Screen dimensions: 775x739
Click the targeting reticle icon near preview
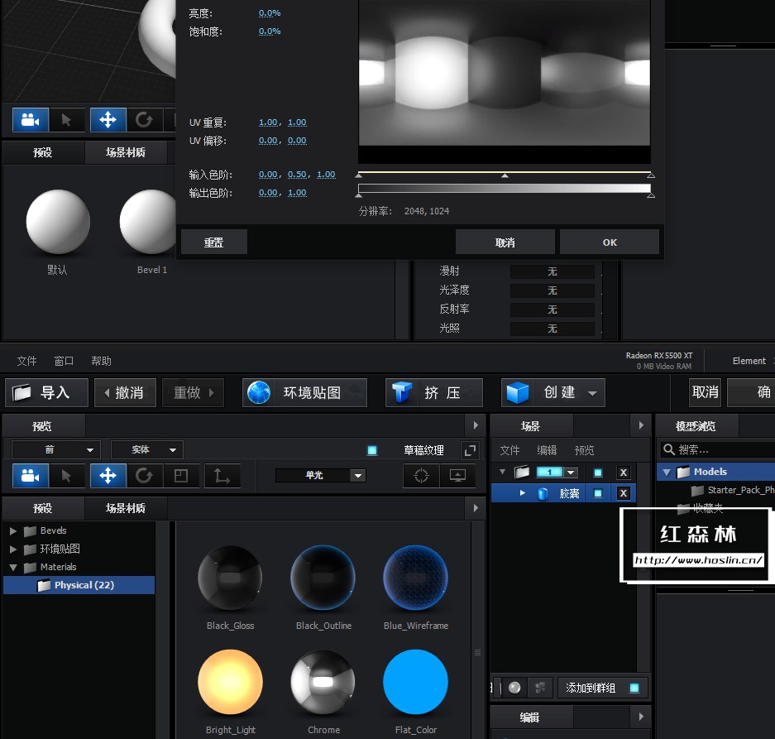[x=421, y=476]
